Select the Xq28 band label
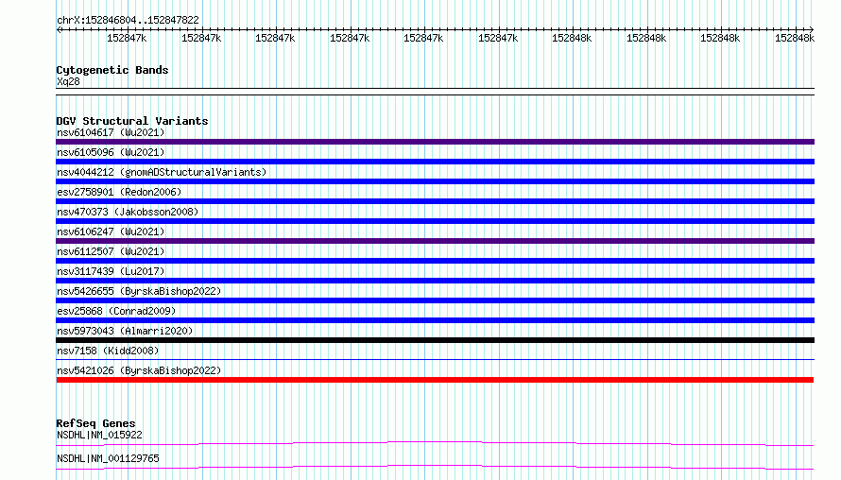Image resolution: width=841 pixels, height=480 pixels. click(x=68, y=81)
